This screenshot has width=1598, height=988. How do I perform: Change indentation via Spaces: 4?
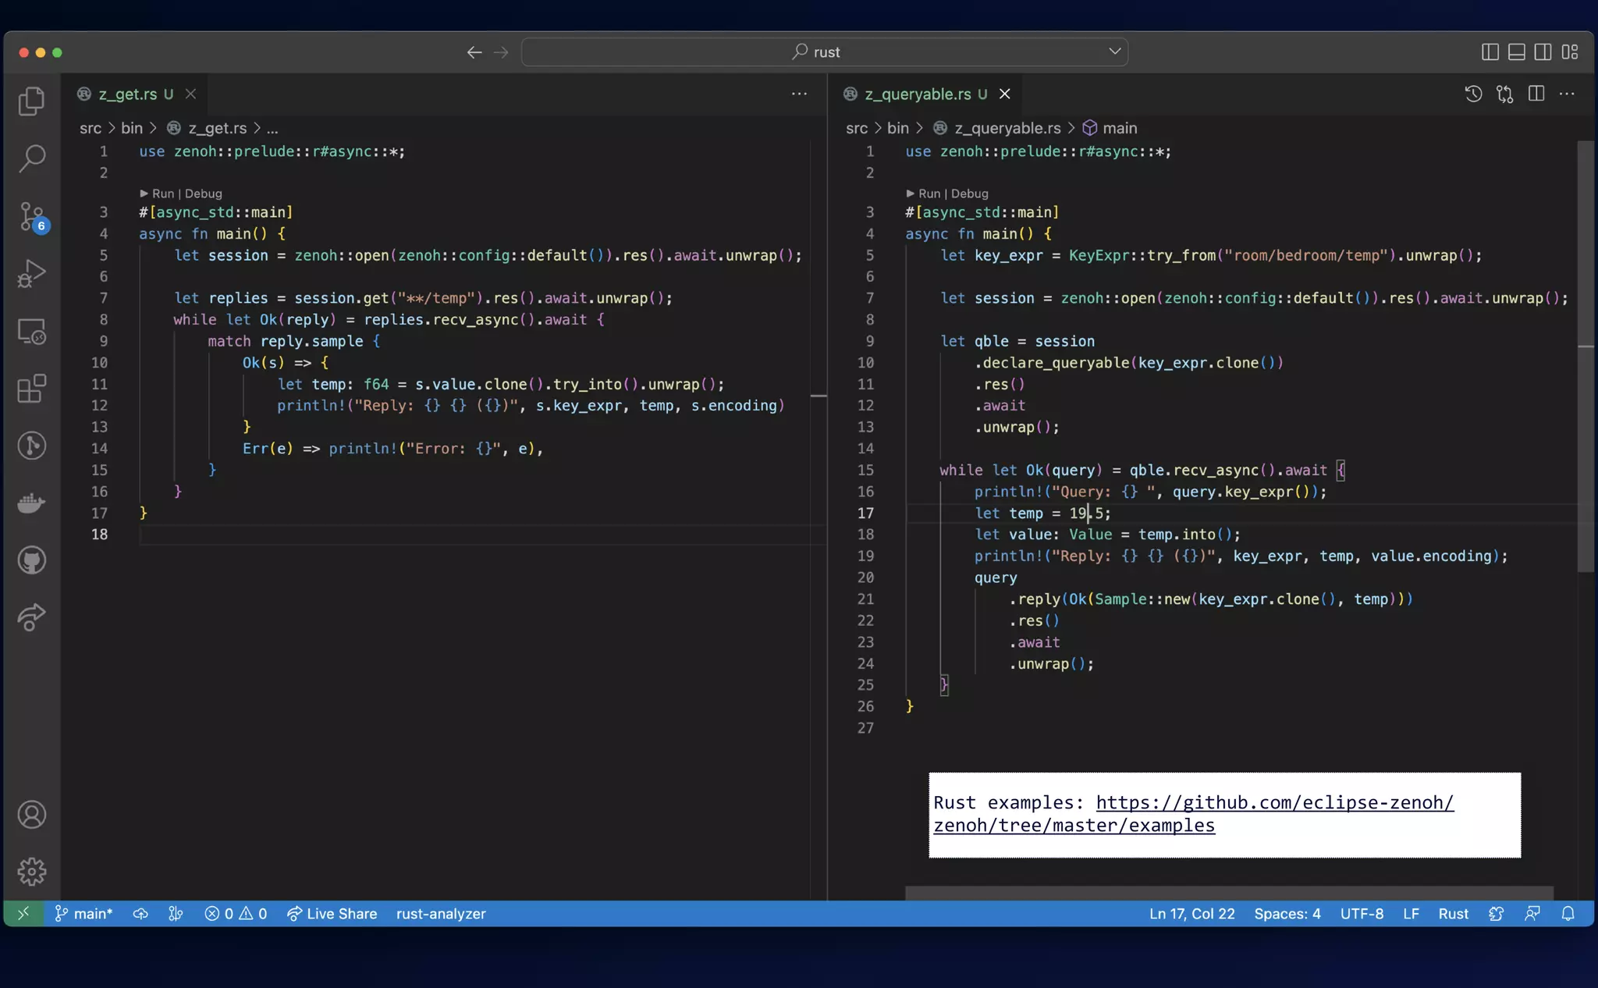(x=1287, y=914)
